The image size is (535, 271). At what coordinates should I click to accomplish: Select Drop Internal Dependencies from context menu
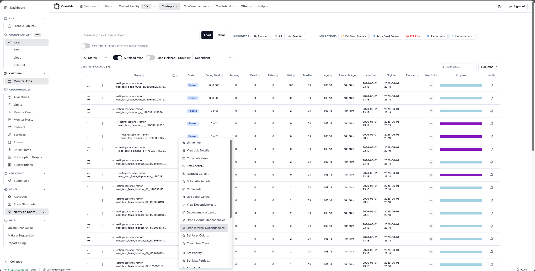click(x=204, y=228)
